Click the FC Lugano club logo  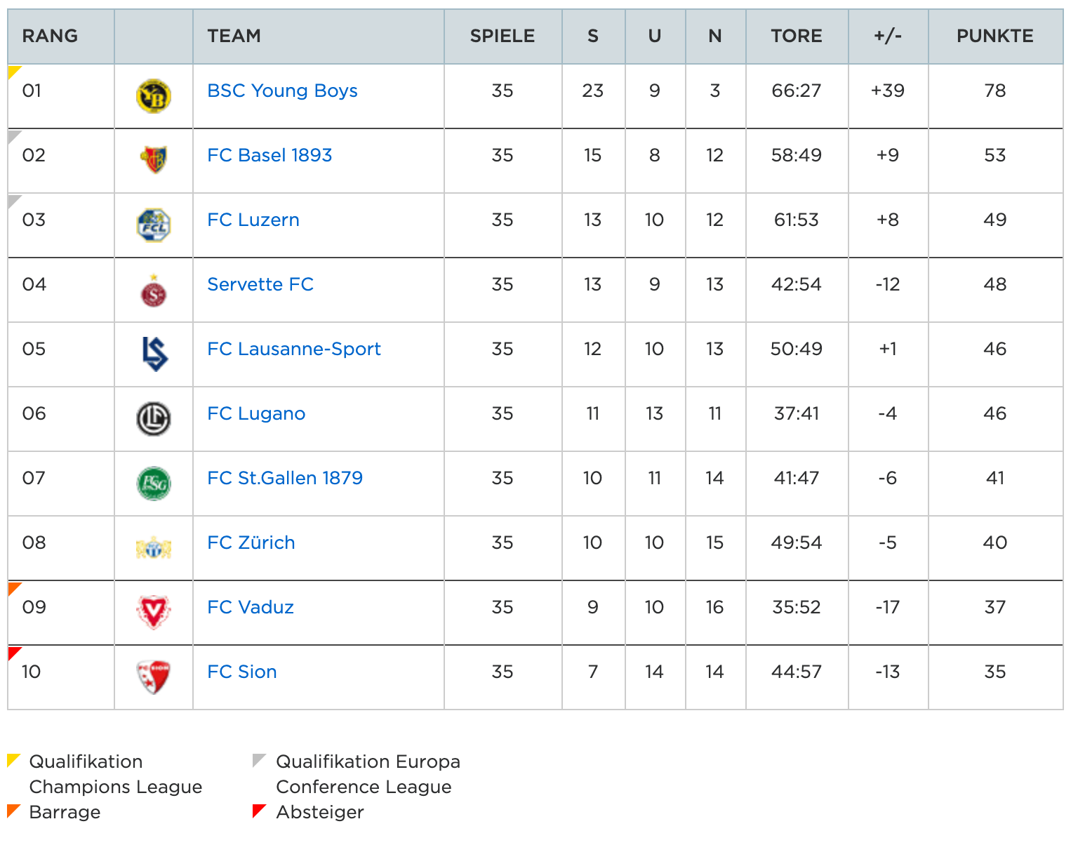[x=154, y=419]
